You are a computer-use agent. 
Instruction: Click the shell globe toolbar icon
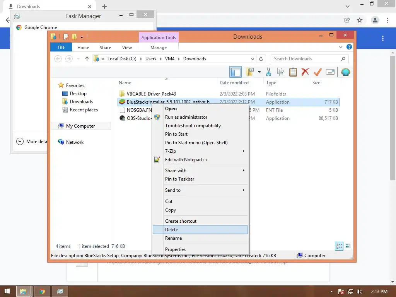click(345, 72)
